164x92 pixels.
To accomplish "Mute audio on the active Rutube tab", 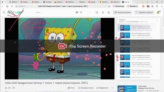I will [x=128, y=2].
